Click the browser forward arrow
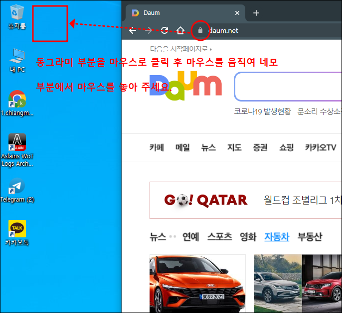The height and width of the screenshot is (313, 342). (x=149, y=30)
